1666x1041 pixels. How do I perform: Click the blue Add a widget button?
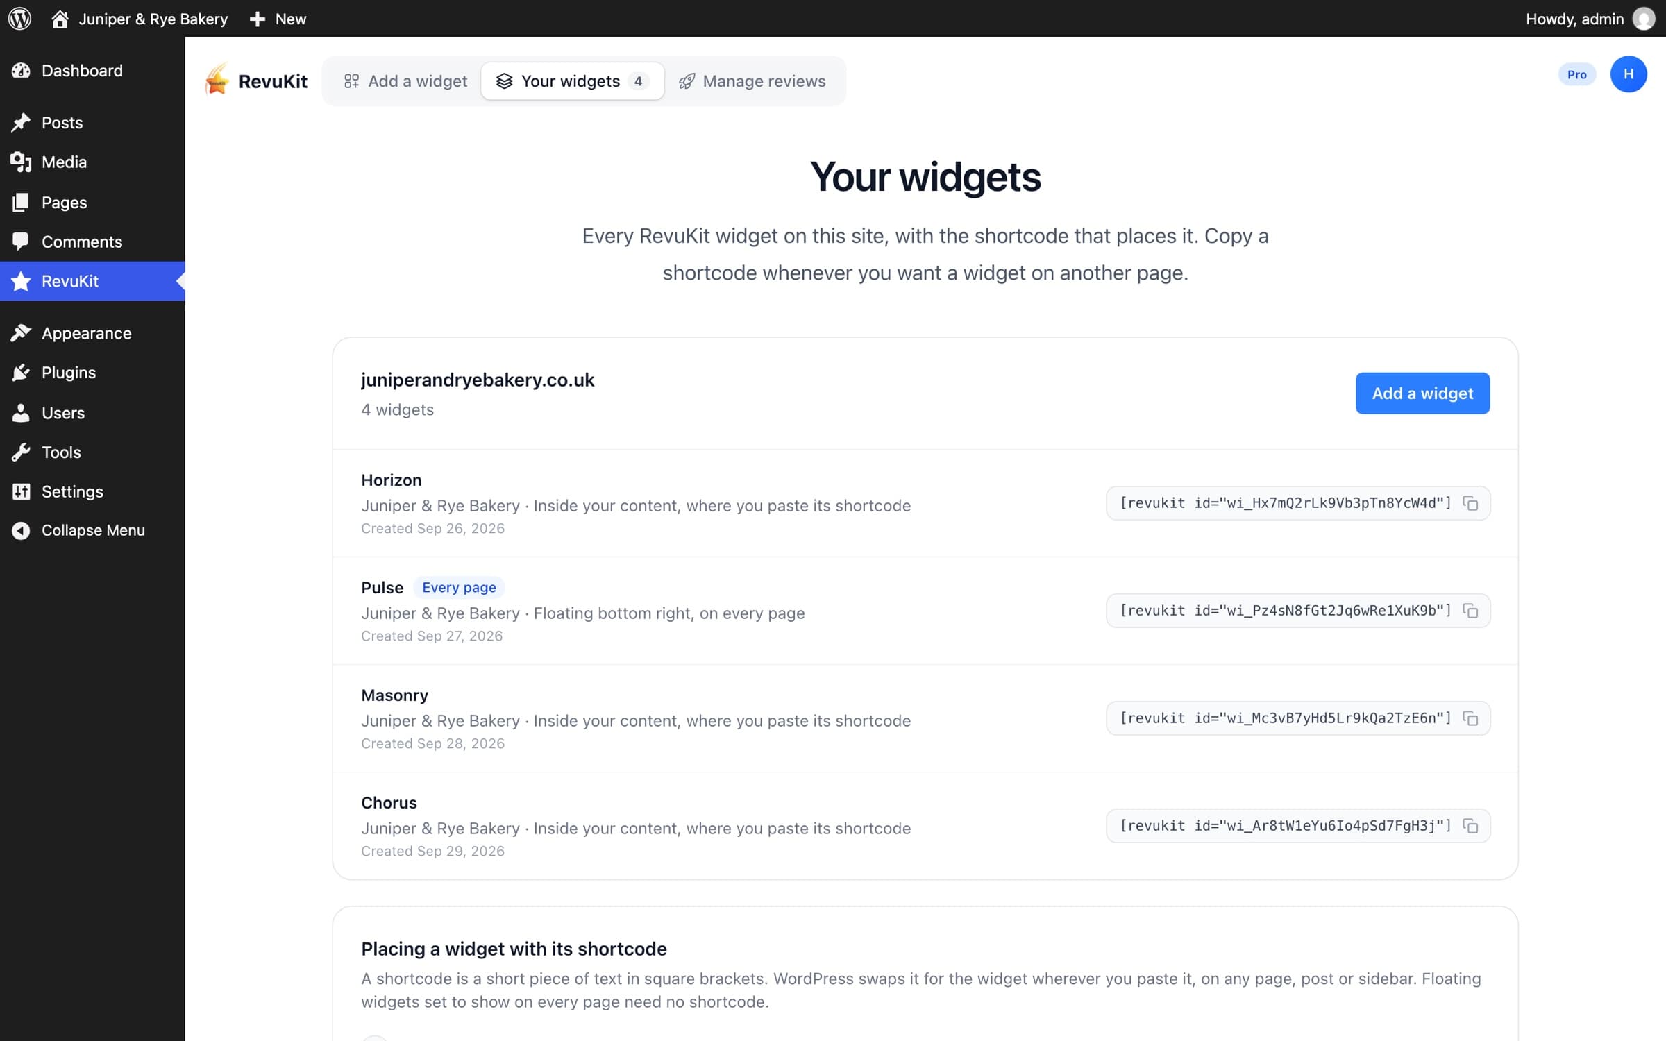click(x=1422, y=393)
